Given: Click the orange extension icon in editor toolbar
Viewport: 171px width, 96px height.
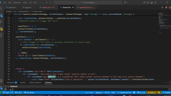Looking at the screenshot, I should 166,7.
